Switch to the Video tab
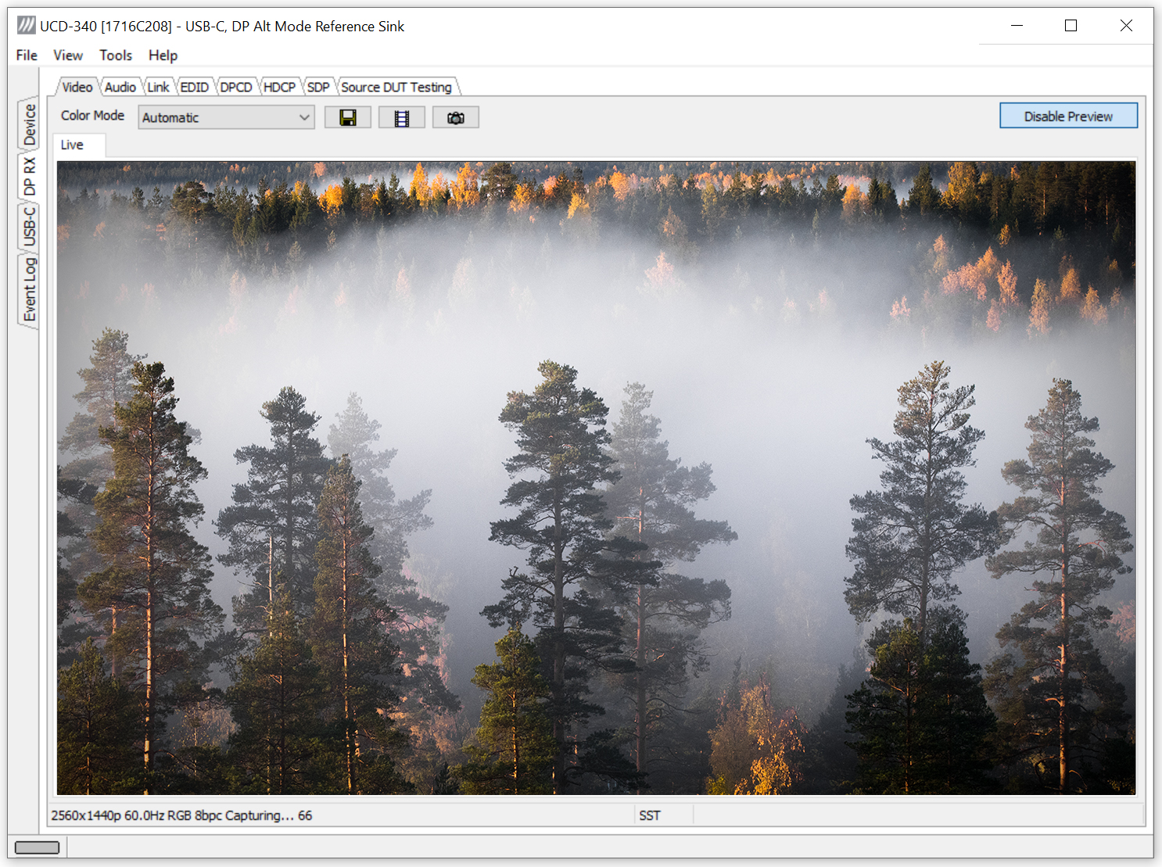1162x867 pixels. [x=77, y=87]
